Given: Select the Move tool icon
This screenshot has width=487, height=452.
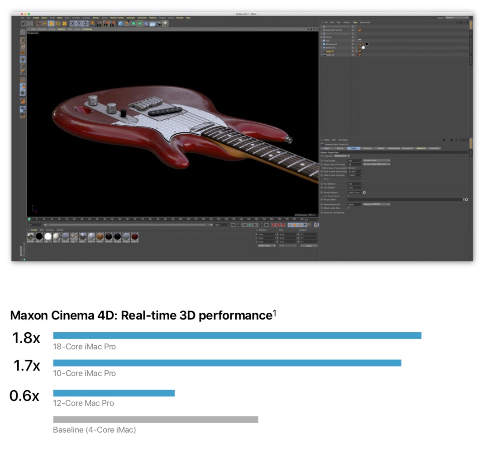Looking at the screenshot, I should pyautogui.click(x=45, y=24).
